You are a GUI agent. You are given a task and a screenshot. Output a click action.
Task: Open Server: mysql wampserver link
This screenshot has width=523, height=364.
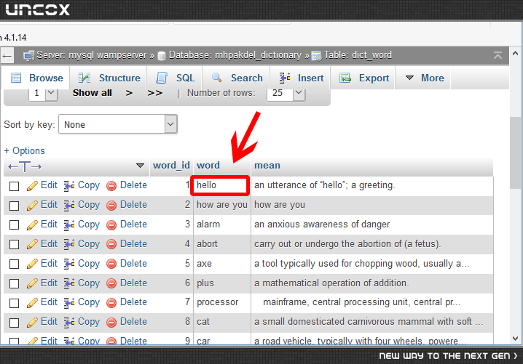(91, 55)
